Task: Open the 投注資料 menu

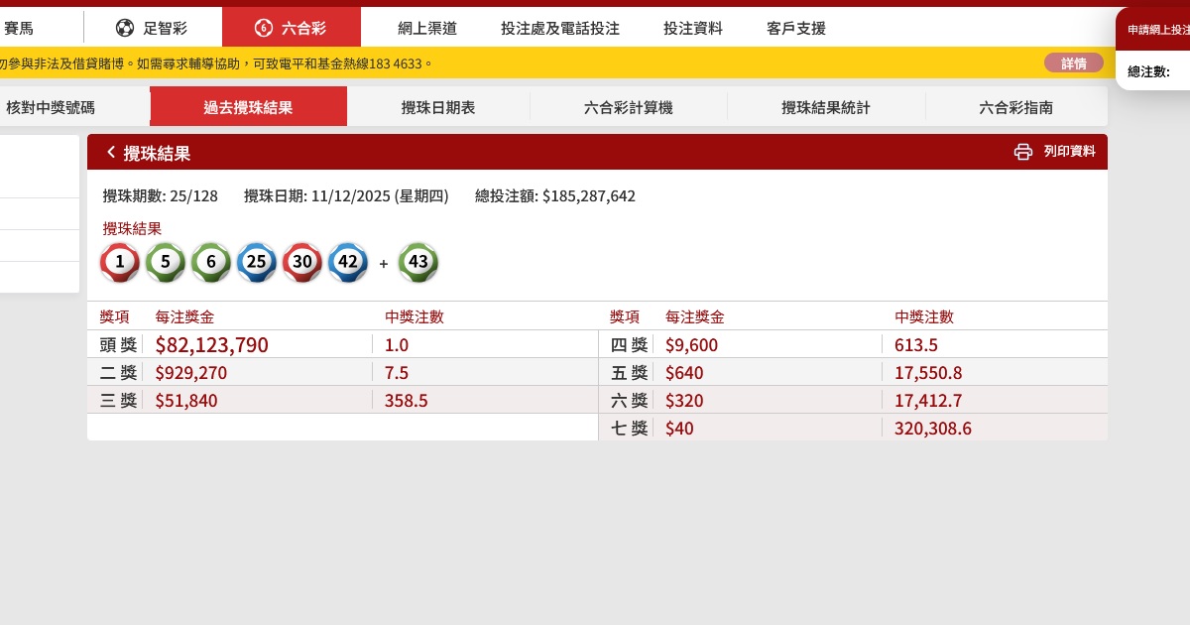Action: [693, 28]
